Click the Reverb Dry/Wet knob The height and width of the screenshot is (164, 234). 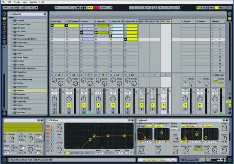pos(224,150)
